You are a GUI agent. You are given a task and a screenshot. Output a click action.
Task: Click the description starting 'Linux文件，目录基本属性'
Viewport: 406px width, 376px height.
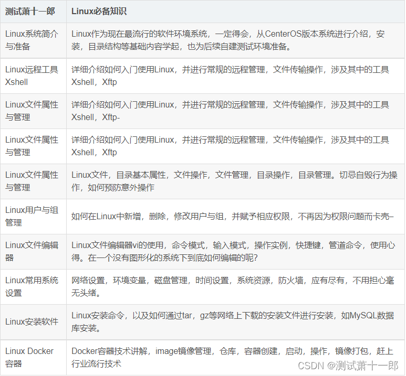234,181
